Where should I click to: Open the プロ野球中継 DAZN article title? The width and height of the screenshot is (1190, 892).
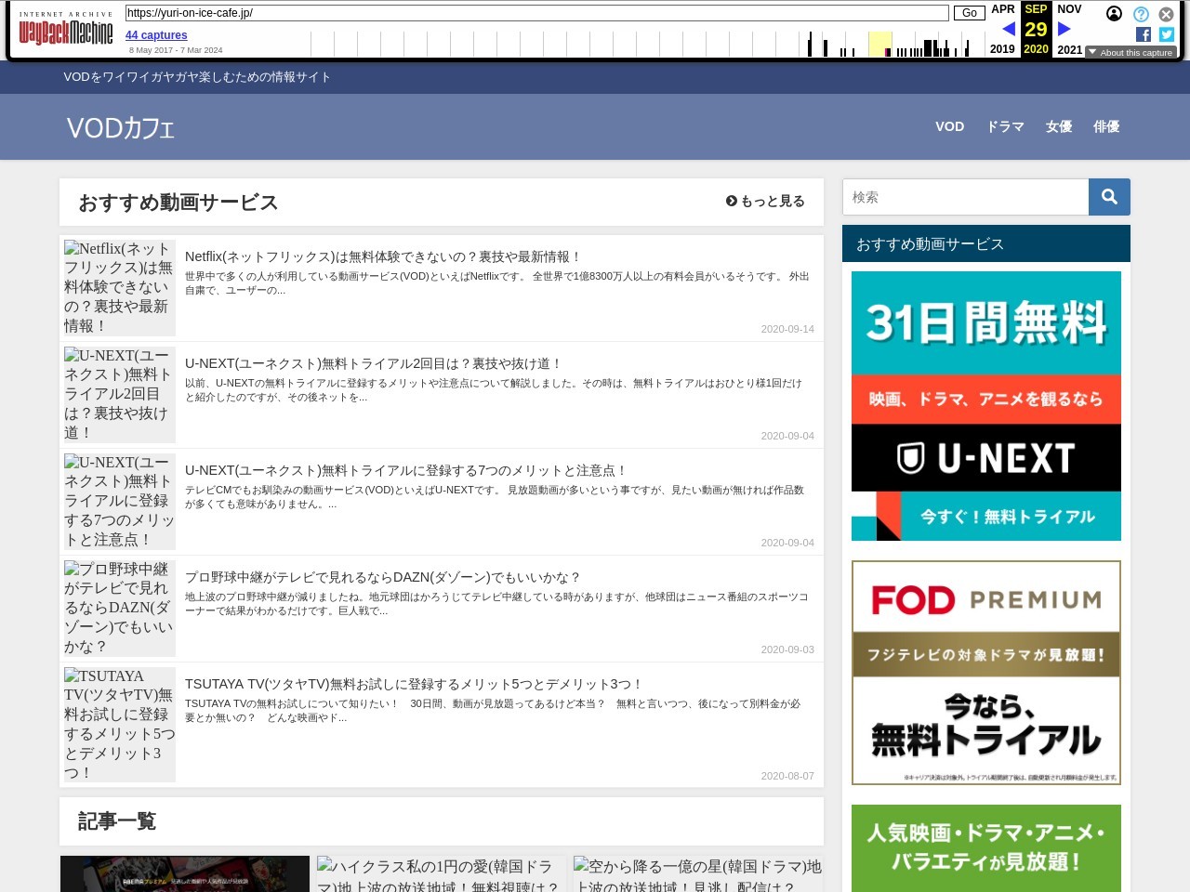(383, 577)
